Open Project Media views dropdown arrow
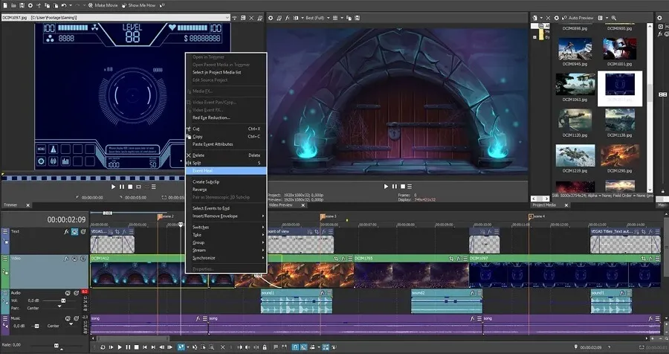The width and height of the screenshot is (669, 354). (x=607, y=18)
